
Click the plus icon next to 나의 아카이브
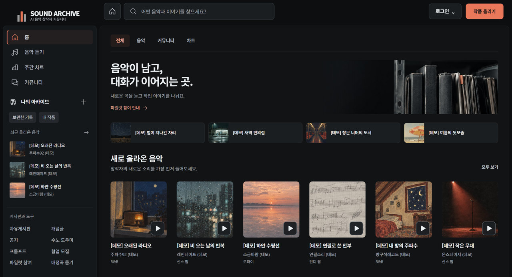pyautogui.click(x=84, y=102)
